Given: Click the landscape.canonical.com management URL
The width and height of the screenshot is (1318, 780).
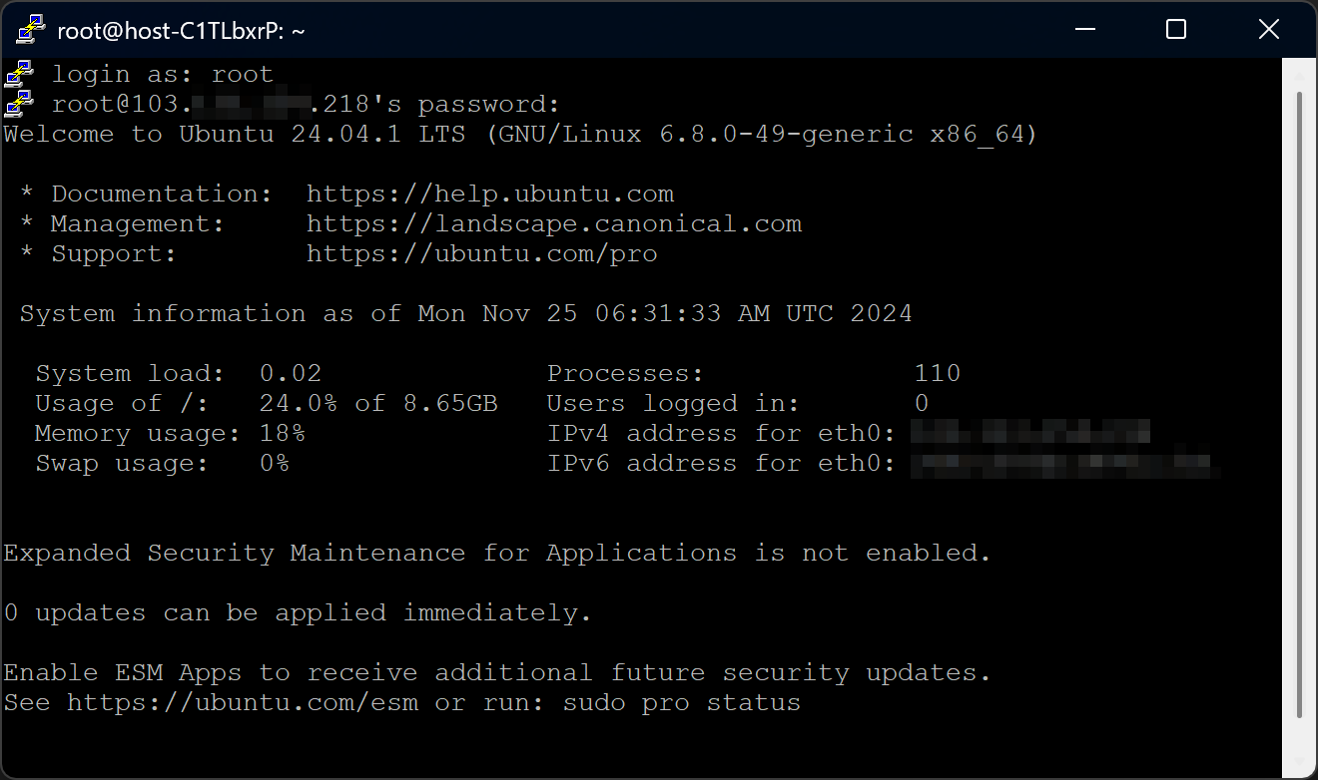Looking at the screenshot, I should click(554, 223).
